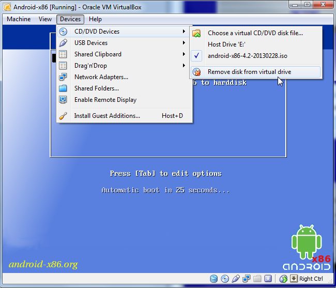Minimize the VirtualBox window
Image resolution: width=336 pixels, height=288 pixels.
point(295,5)
